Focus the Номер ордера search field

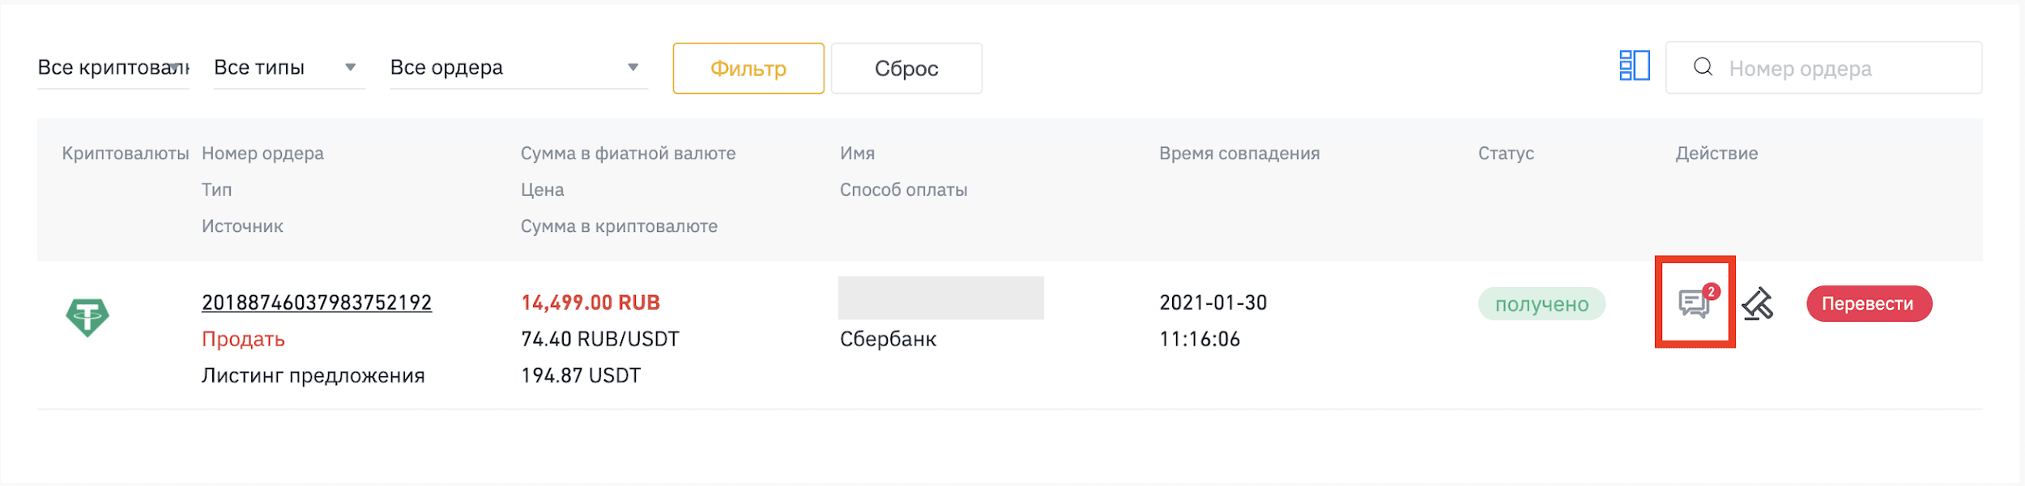tap(1824, 68)
